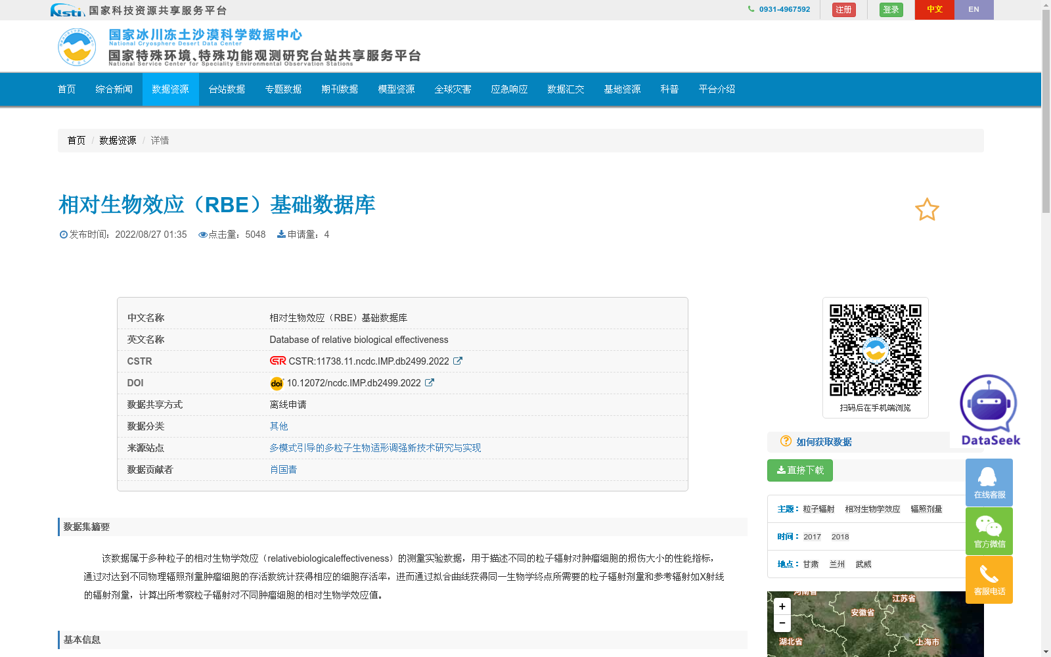Screen dimensions: 1051x657
Task: Click the 注册 register button
Action: (x=844, y=10)
